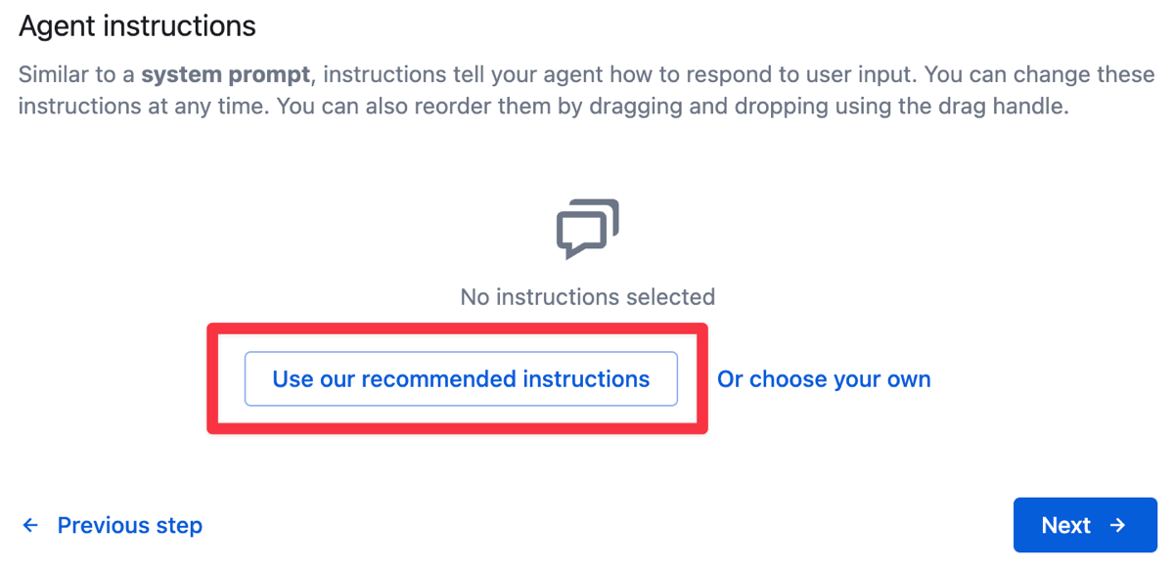Confirm and proceed with Next

coord(1085,525)
